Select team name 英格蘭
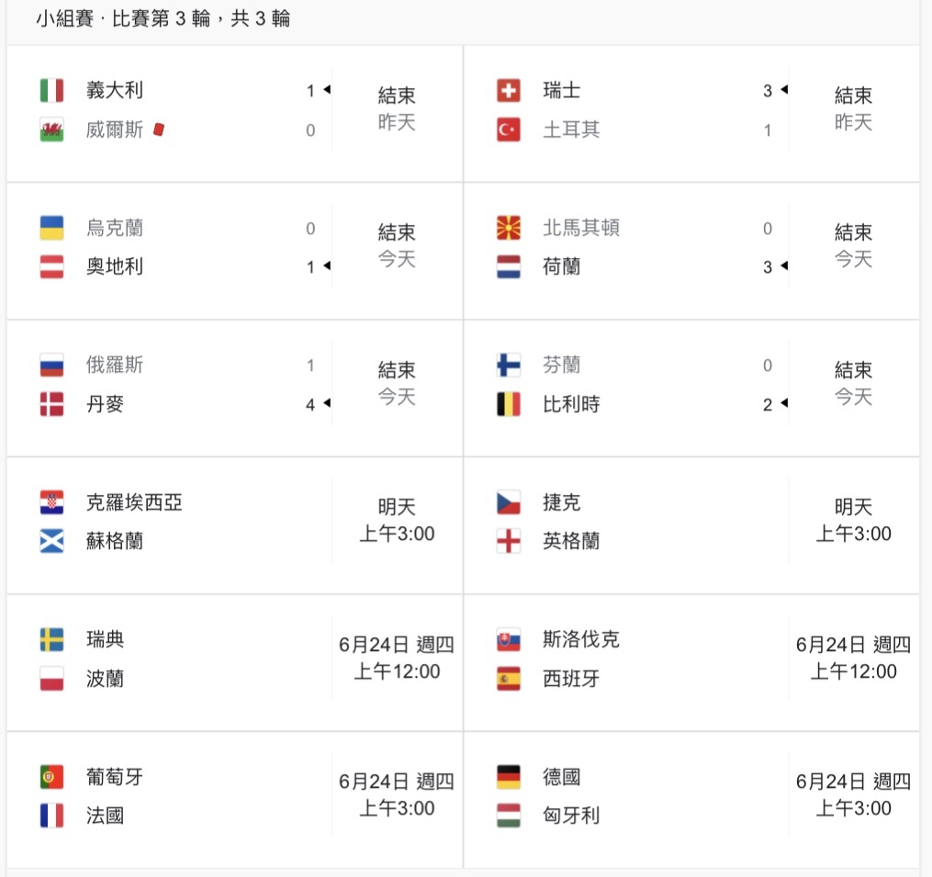This screenshot has height=877, width=932. [570, 541]
